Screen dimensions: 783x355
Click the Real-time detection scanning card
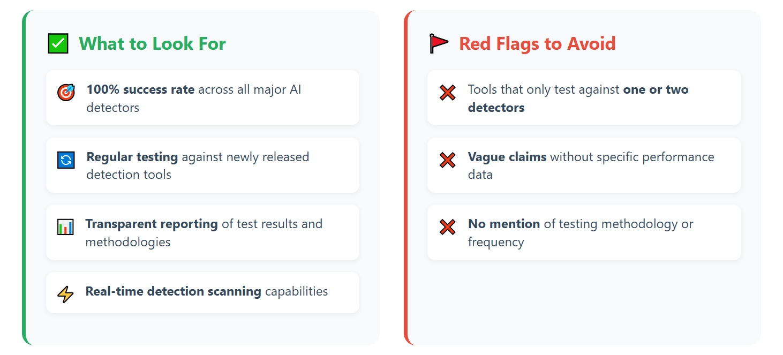[202, 292]
